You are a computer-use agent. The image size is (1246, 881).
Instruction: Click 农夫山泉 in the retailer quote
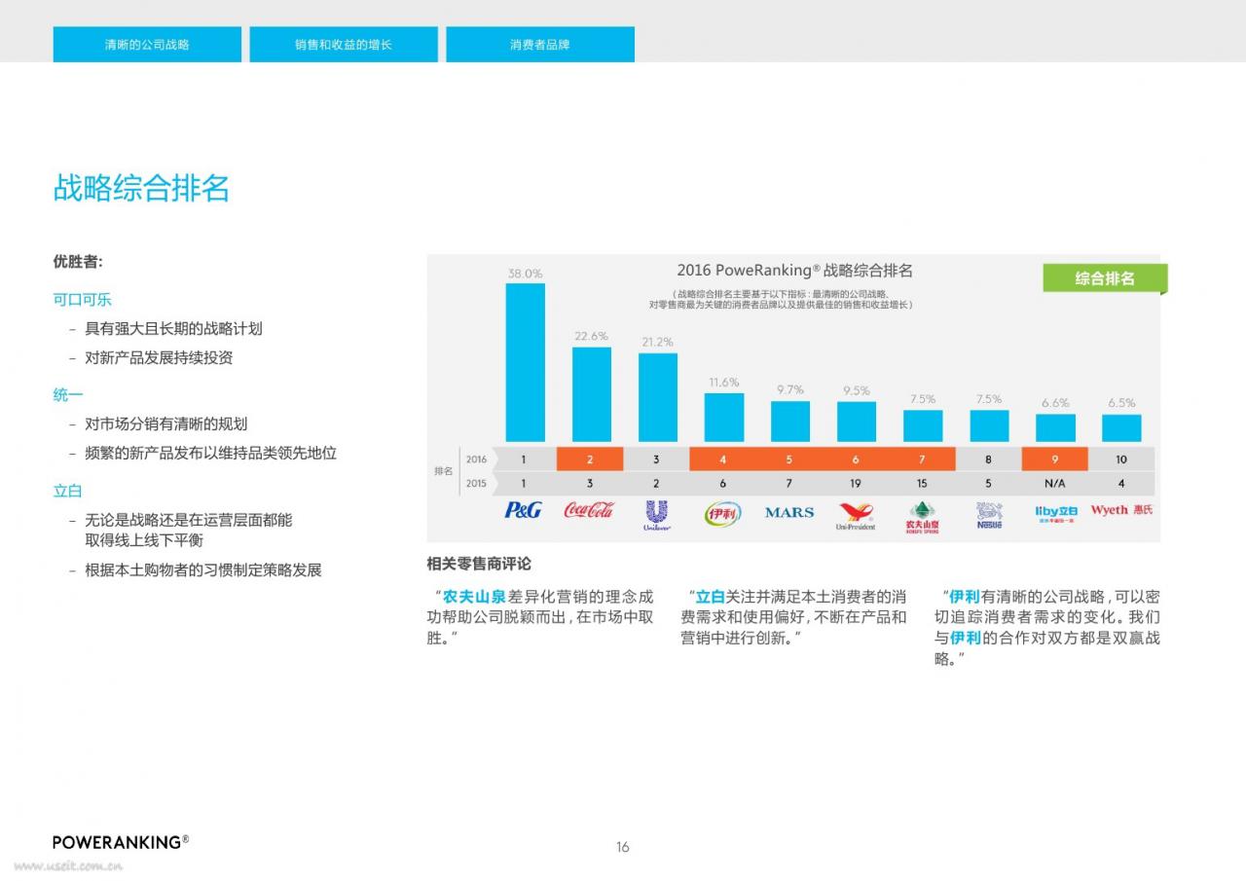click(474, 596)
